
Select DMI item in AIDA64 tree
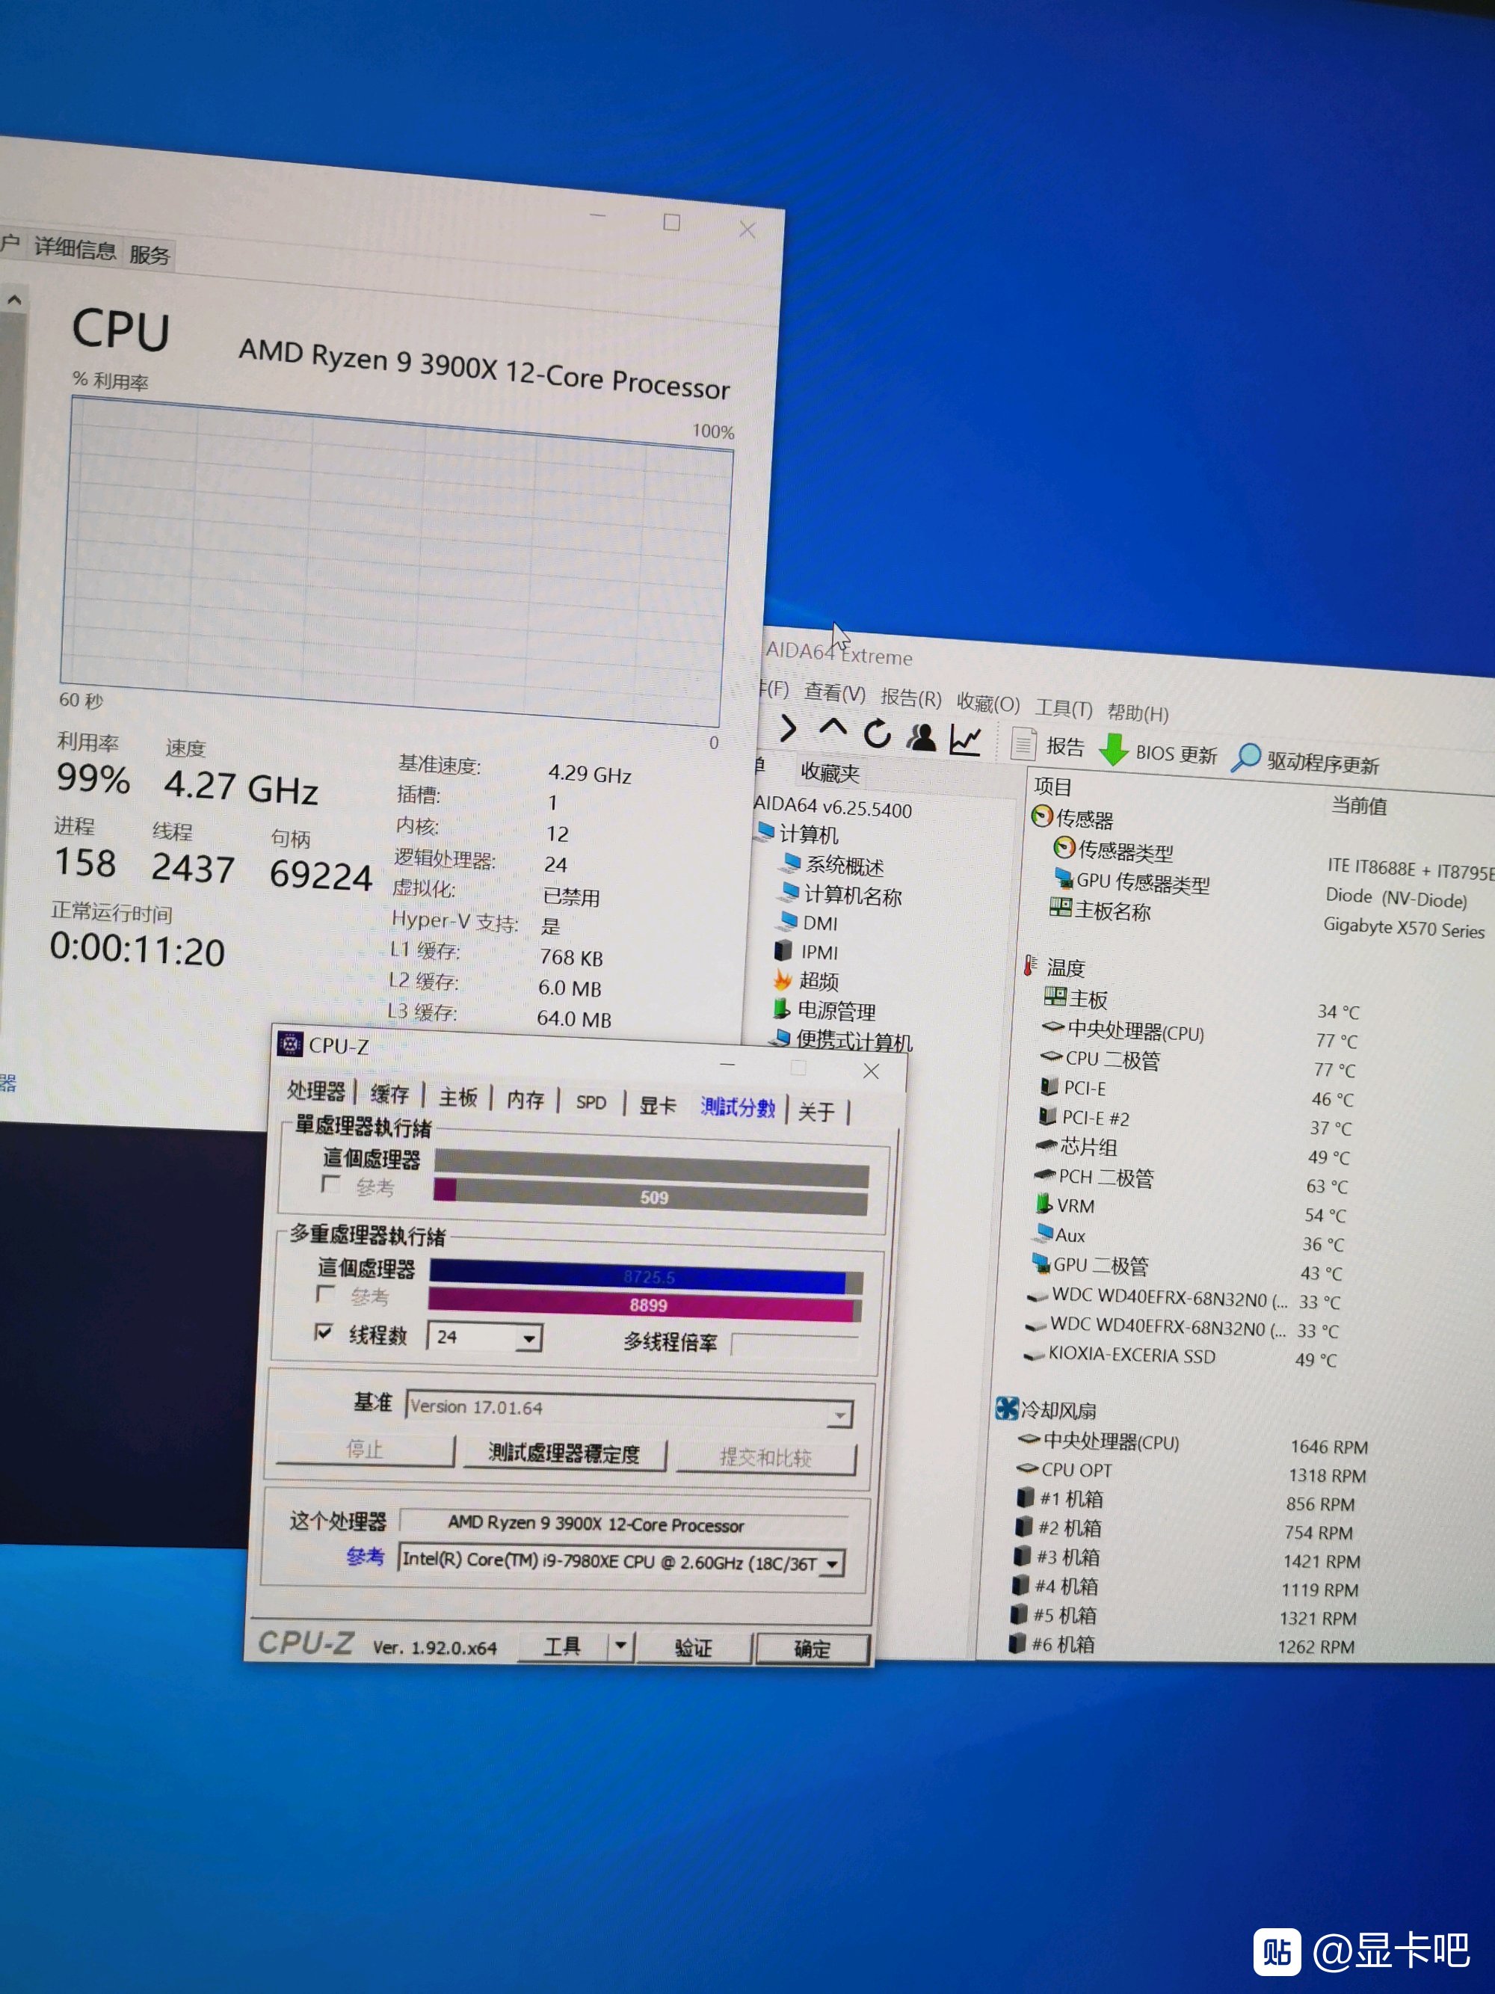point(820,923)
